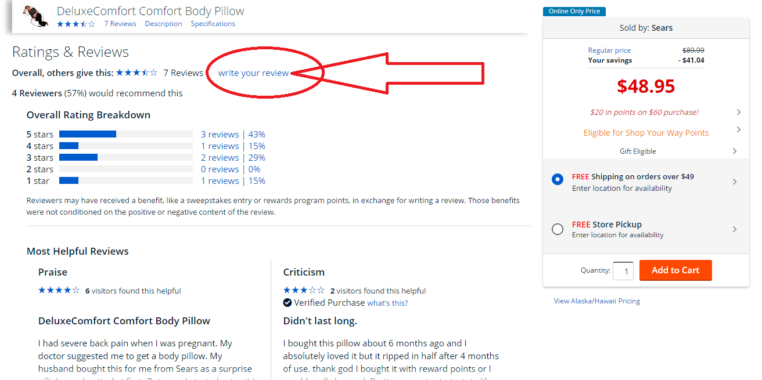Expand the "$20 in points on $60 purchase" offer

tap(646, 111)
